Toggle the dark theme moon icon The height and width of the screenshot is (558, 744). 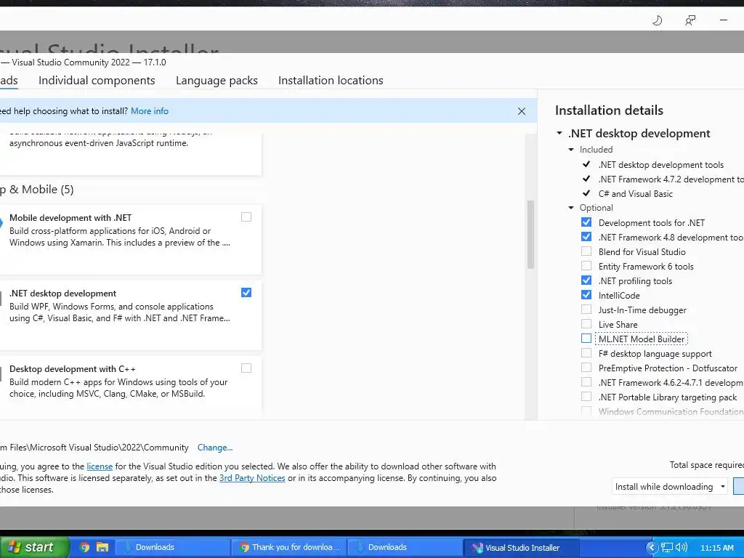coord(657,20)
